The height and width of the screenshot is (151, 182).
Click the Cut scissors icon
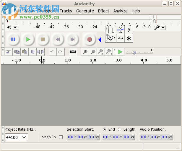[8, 52]
